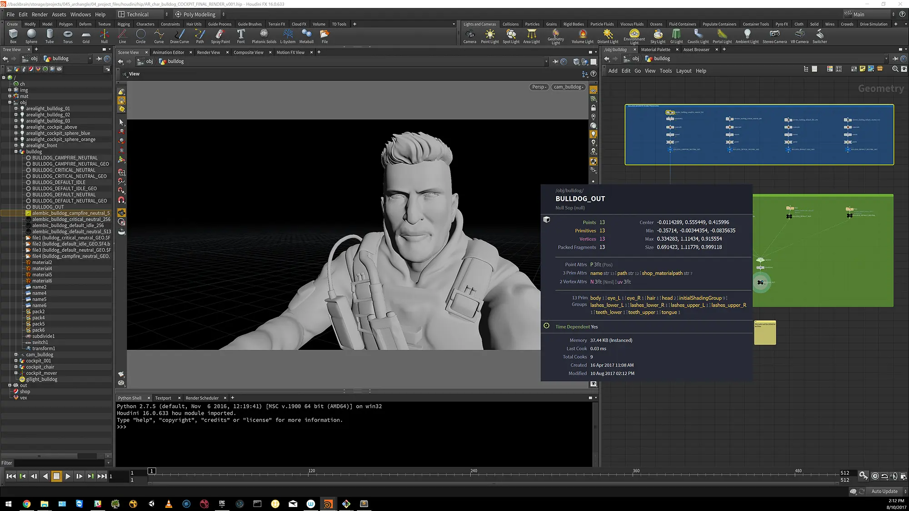909x511 pixels.
Task: Click the Play forward button
Action: click(x=68, y=476)
